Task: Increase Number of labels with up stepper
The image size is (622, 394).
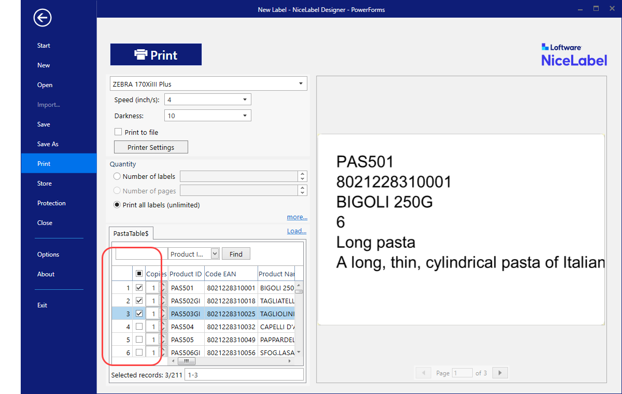Action: 303,174
